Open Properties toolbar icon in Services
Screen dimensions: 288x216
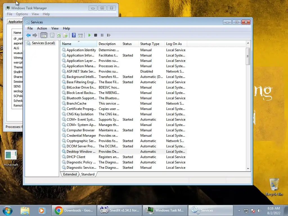click(x=52, y=35)
